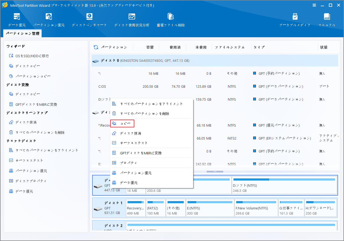This screenshot has height=241, width=344.
Task: Choose GPTディスクをMBRに変換 from context menu
Action: click(x=152, y=153)
